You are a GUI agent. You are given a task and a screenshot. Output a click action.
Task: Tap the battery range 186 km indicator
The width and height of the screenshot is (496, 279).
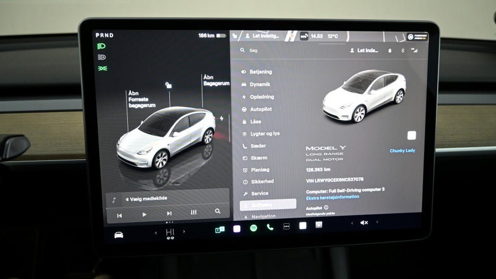click(212, 36)
